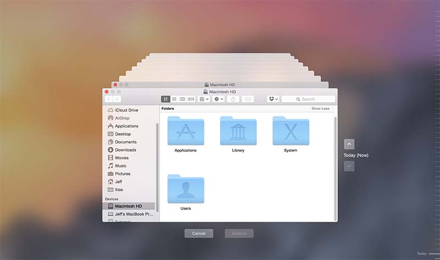Go back with the left arrow
Screen dimensions: 440x260
109,99
